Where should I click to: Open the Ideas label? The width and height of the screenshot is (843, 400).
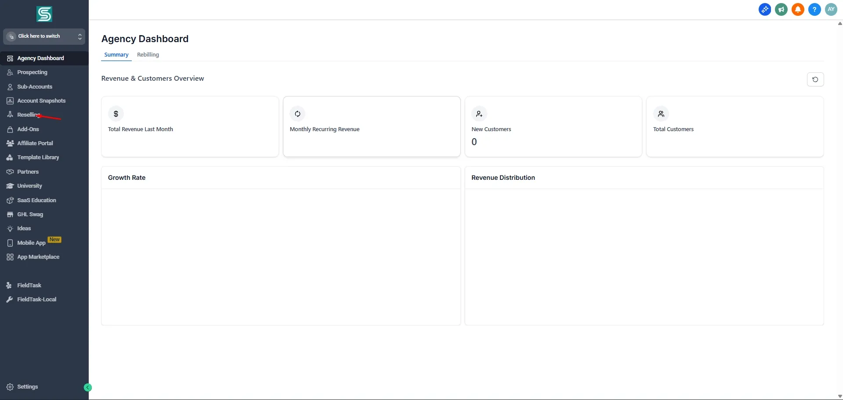[24, 229]
